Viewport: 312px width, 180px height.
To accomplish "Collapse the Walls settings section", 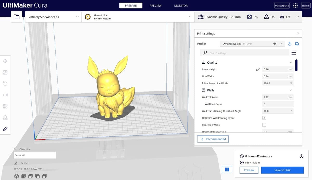I will tap(291, 90).
